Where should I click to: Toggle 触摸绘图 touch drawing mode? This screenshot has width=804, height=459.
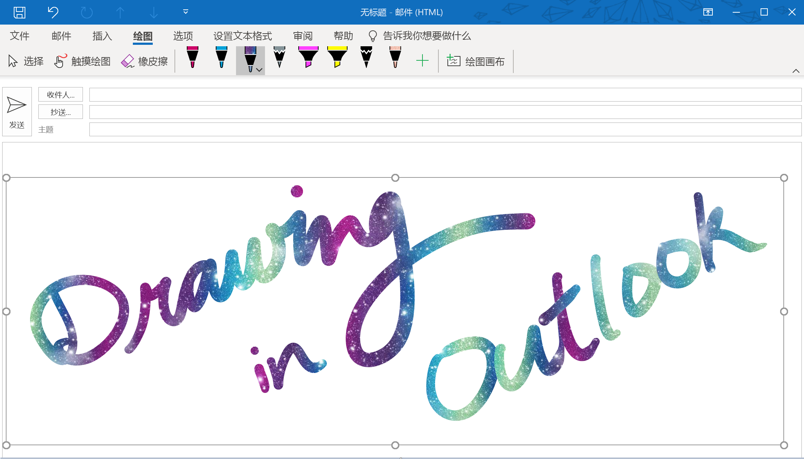(x=82, y=61)
